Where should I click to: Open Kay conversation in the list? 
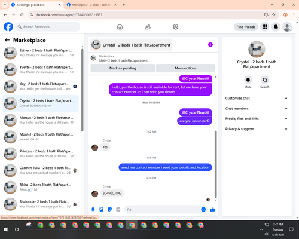pos(40,87)
